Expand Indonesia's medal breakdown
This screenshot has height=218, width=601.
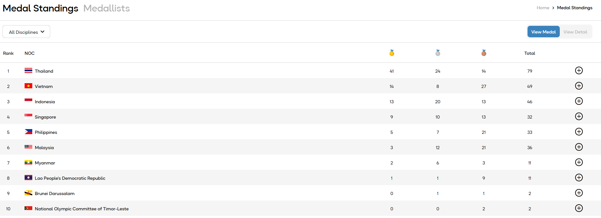click(x=579, y=101)
